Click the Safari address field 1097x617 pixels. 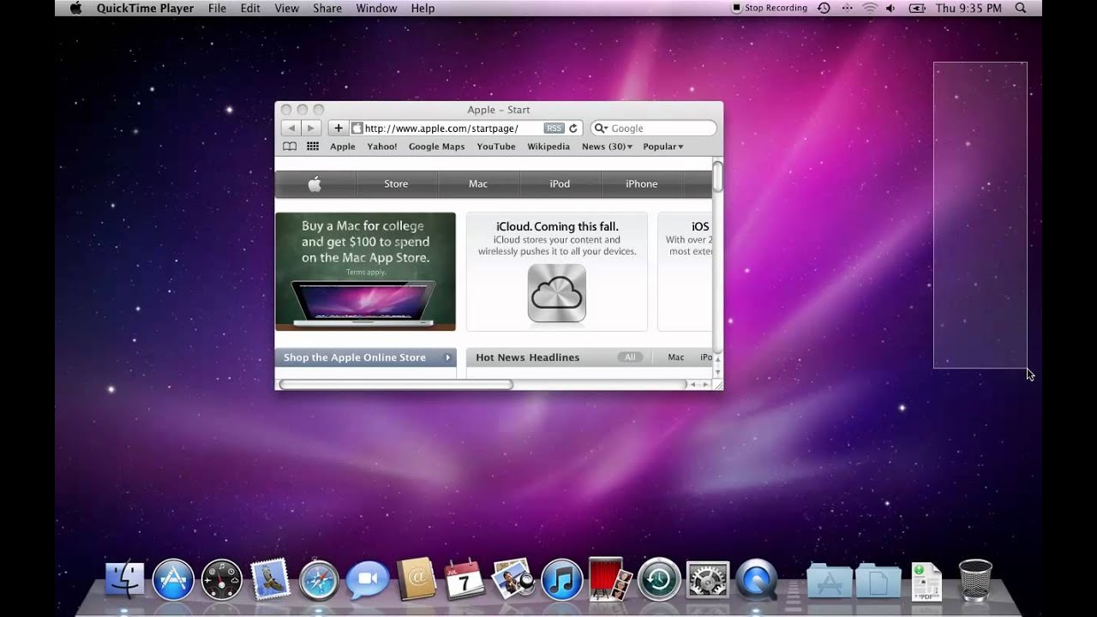coord(466,129)
